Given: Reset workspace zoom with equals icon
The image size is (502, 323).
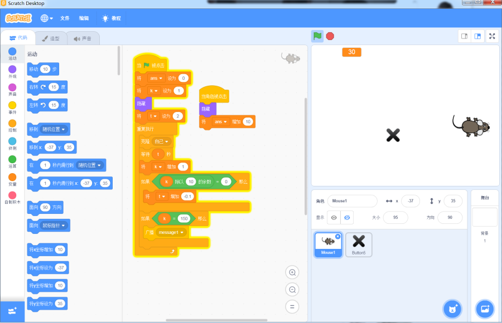Looking at the screenshot, I should (x=292, y=306).
